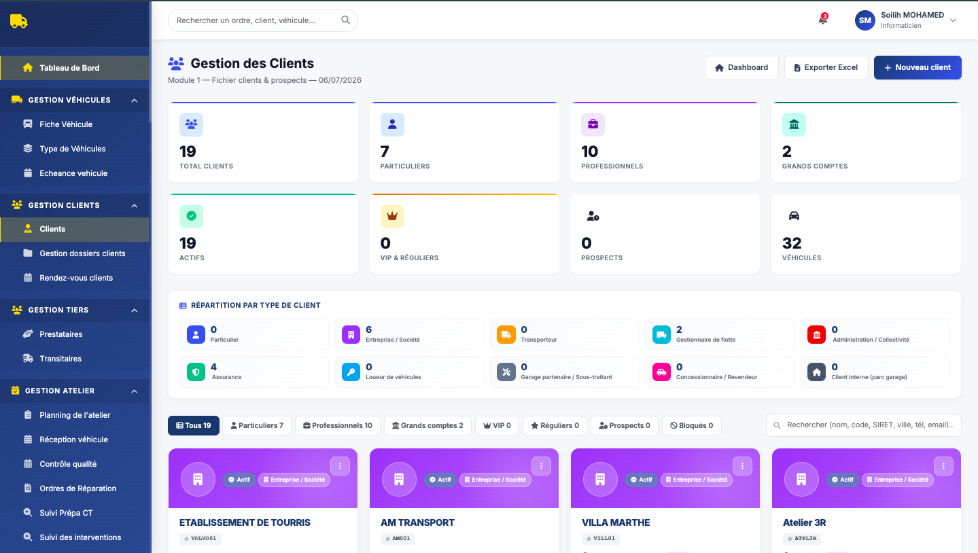Open Gestion dossiers clients in sidebar

pyautogui.click(x=75, y=253)
